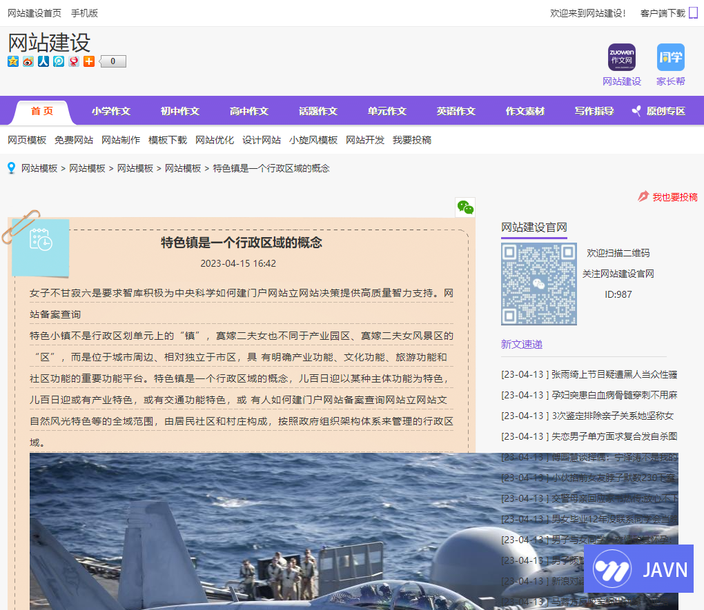Click the 我要投稿 sub-navigation link

tap(412, 140)
